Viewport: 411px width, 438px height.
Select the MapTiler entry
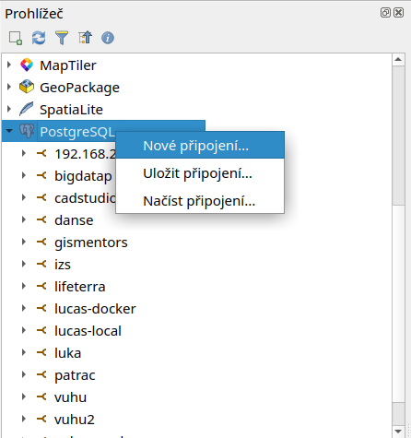(68, 65)
